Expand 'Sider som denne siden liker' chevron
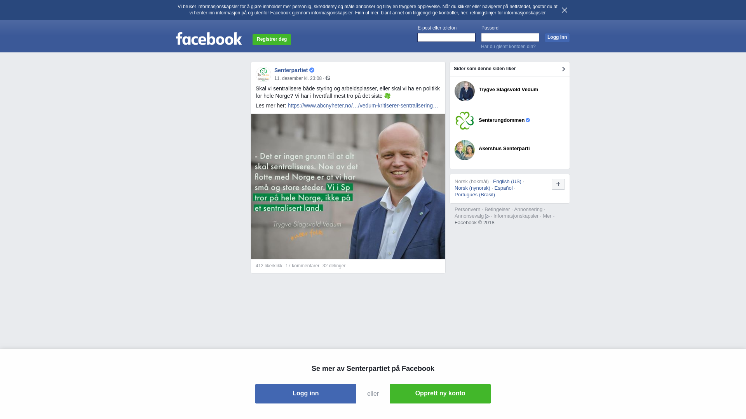746x419 pixels. pyautogui.click(x=563, y=69)
